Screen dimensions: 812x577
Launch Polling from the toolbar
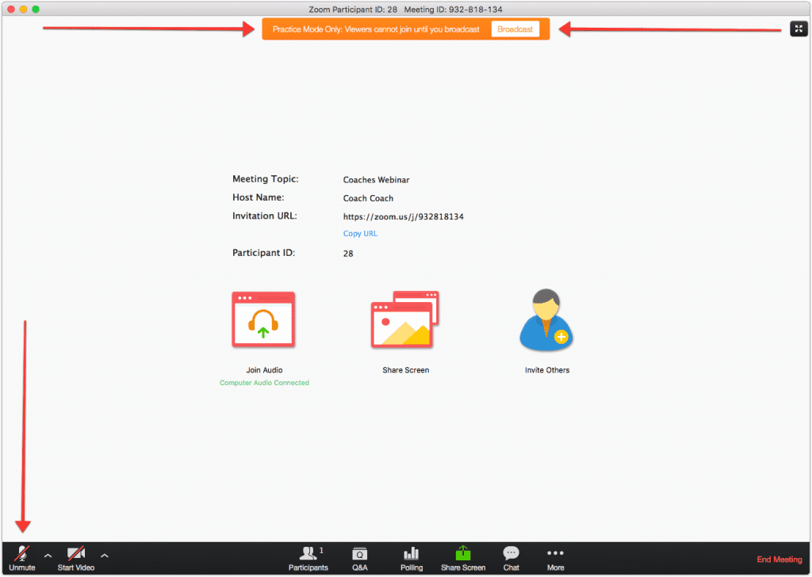coord(412,558)
